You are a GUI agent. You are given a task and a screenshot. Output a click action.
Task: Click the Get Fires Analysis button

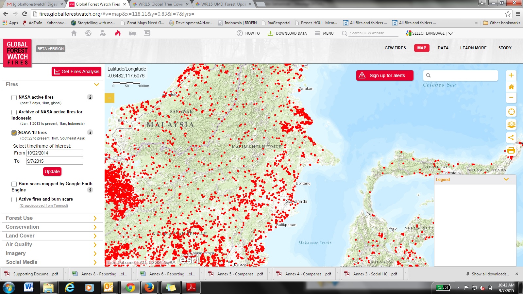pos(76,72)
